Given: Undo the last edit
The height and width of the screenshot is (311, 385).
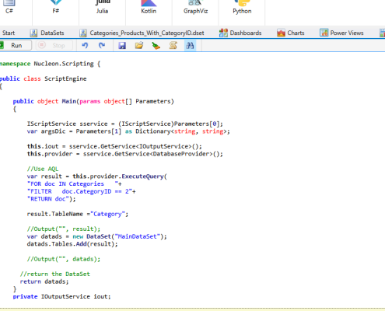Looking at the screenshot, I should (85, 46).
